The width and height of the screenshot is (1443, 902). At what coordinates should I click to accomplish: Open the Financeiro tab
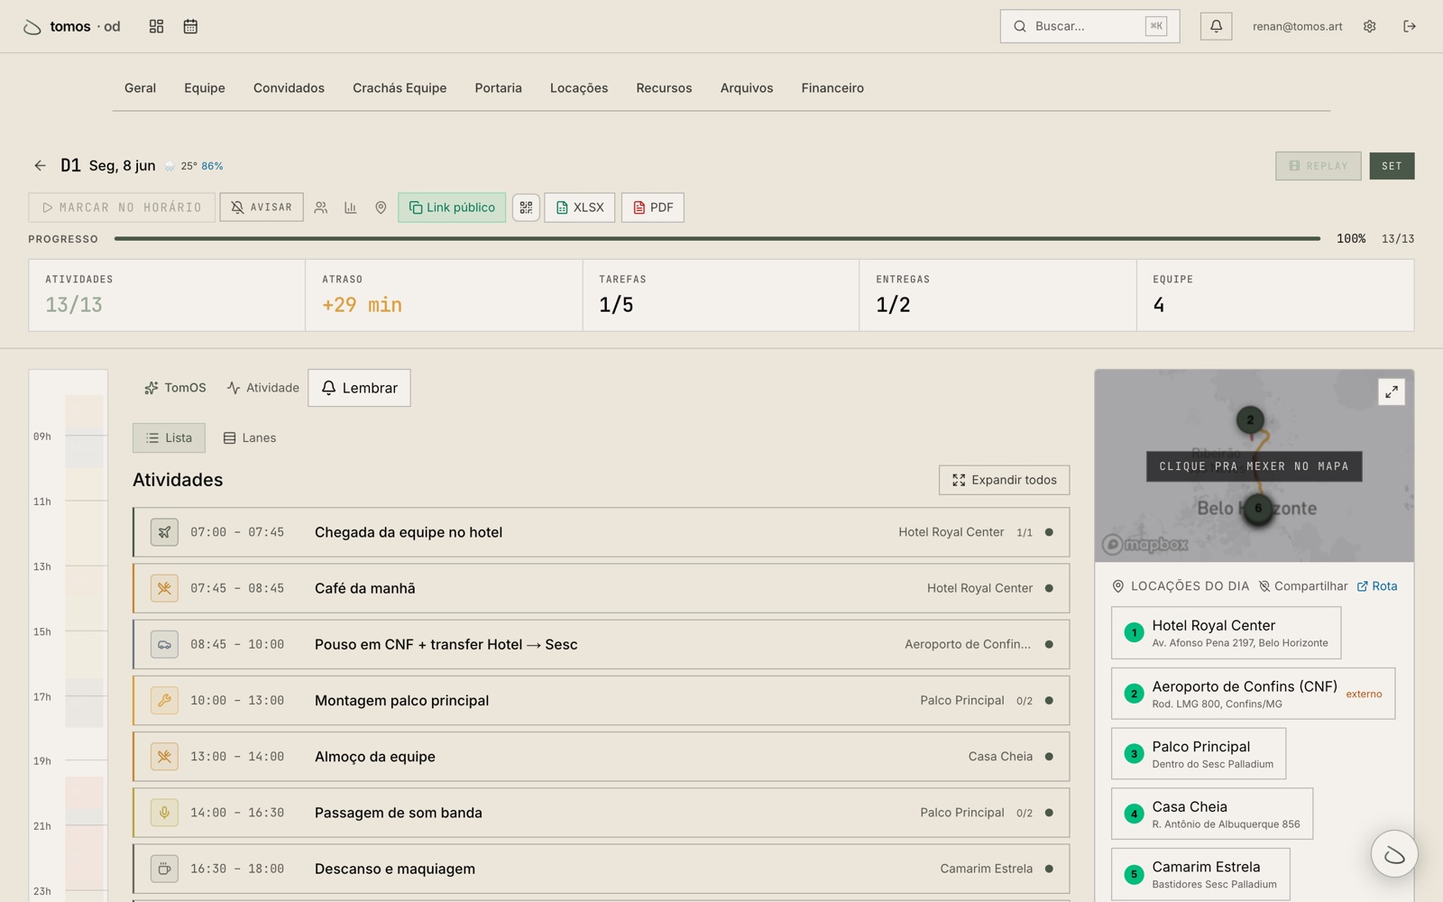click(832, 87)
